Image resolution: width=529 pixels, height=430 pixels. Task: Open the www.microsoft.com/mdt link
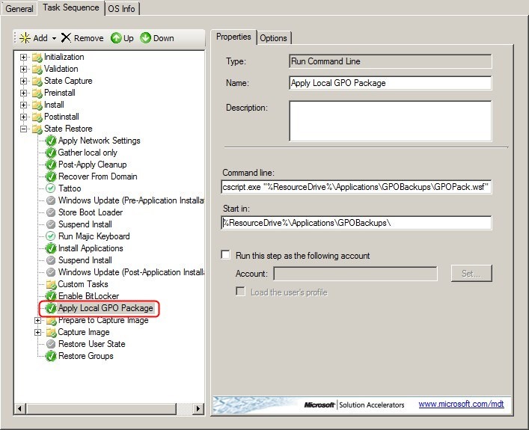pyautogui.click(x=461, y=404)
